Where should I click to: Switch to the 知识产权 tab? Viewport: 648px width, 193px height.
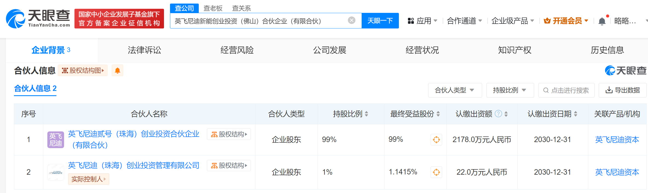(x=514, y=50)
